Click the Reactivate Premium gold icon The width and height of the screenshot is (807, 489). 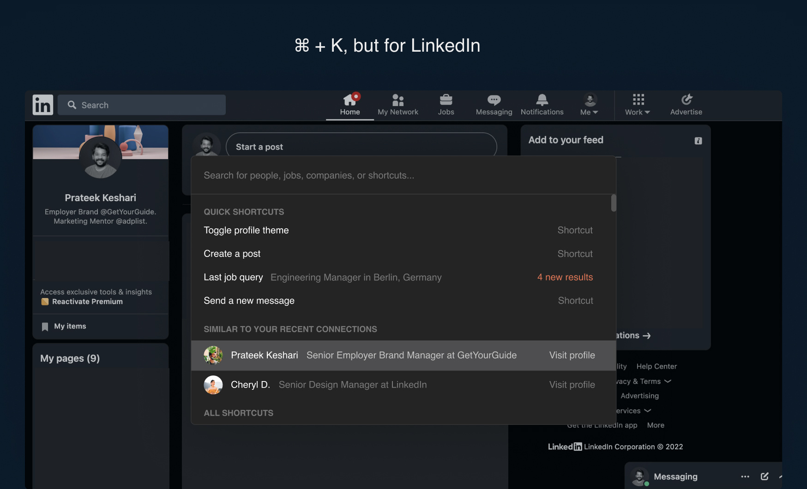point(45,302)
